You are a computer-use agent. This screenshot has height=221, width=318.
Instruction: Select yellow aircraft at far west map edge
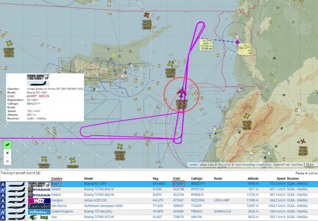[x=9, y=43]
